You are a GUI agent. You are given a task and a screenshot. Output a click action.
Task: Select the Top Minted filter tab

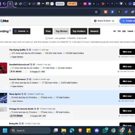point(62,31)
